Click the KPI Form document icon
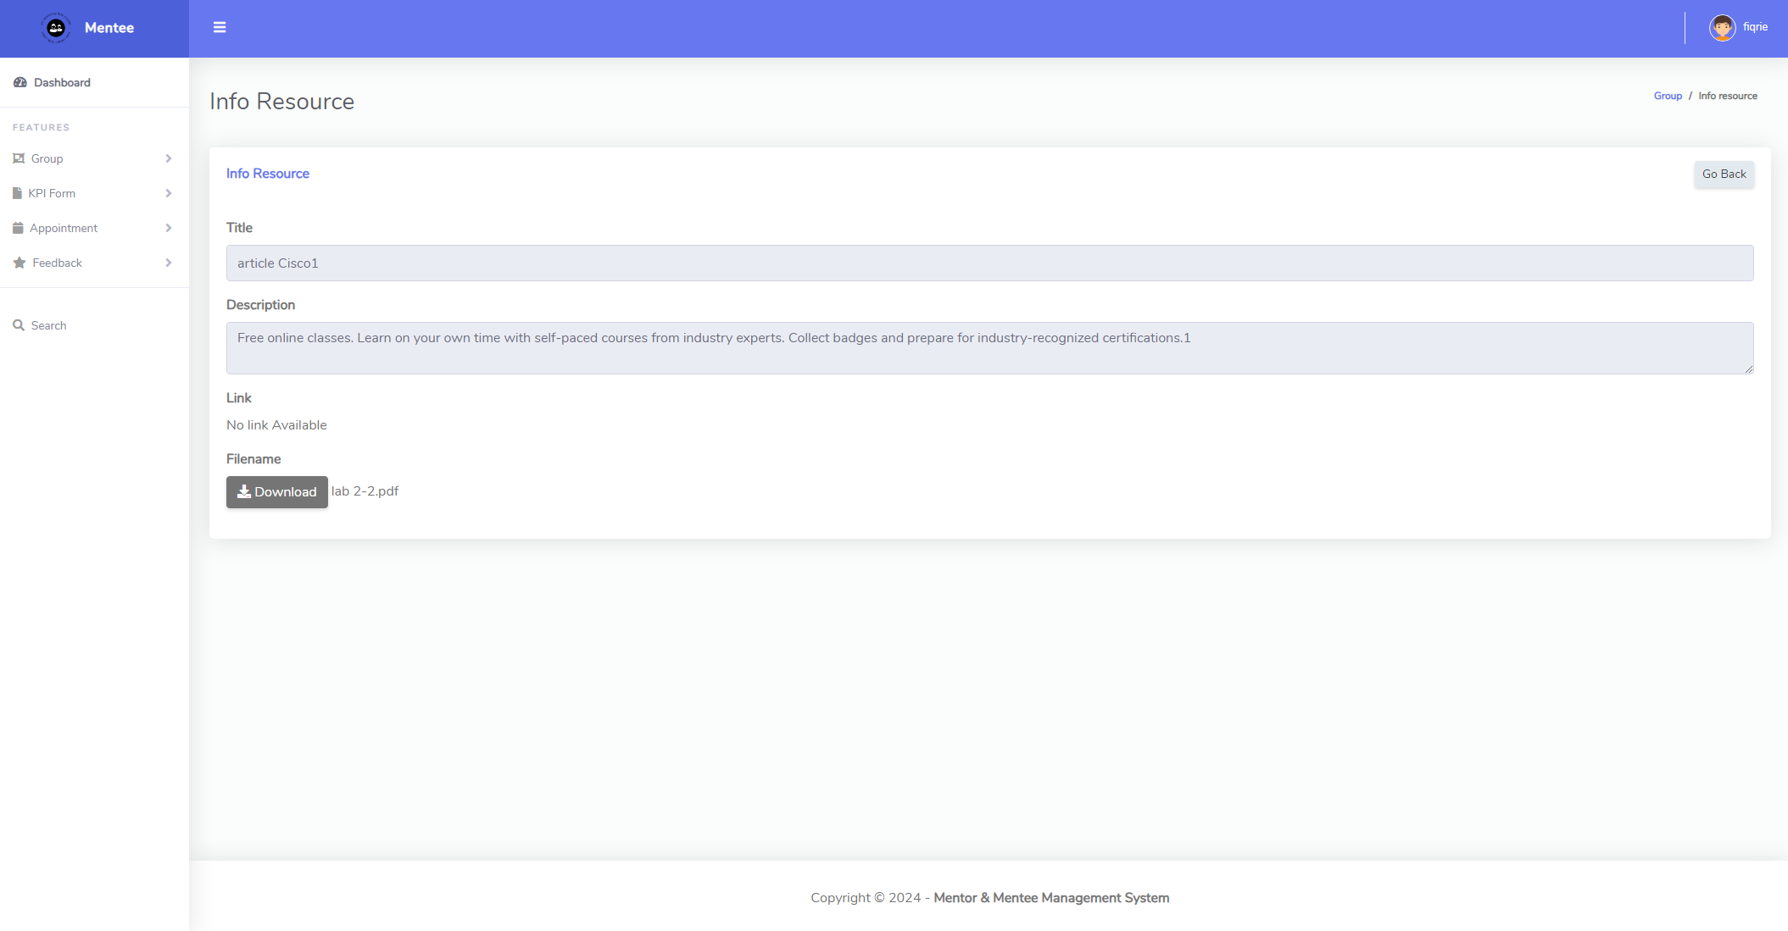 (17, 193)
